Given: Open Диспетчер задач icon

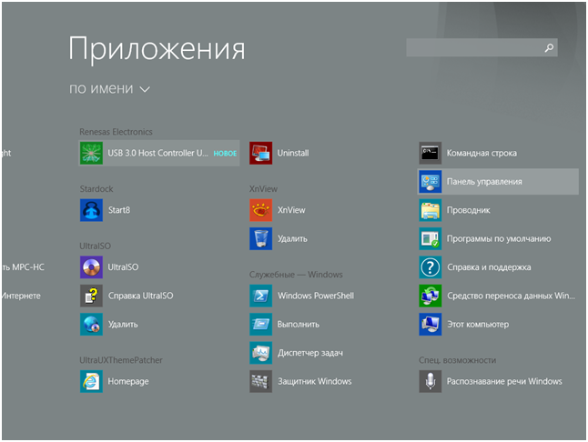Looking at the screenshot, I should tap(261, 353).
